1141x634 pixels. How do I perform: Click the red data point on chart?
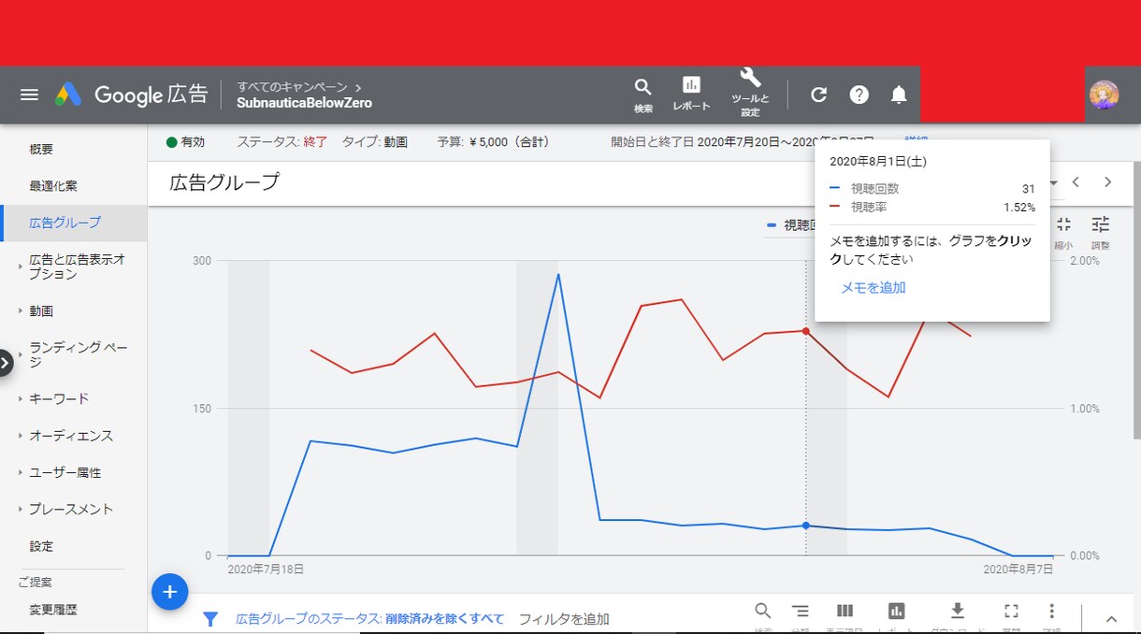[x=806, y=331]
